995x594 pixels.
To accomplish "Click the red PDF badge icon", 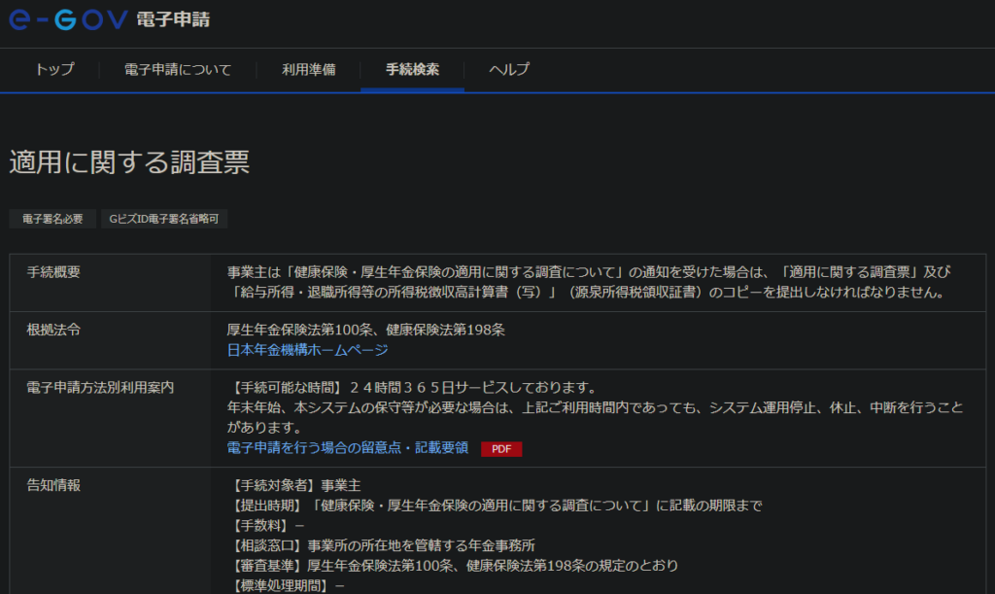I will click(x=501, y=448).
